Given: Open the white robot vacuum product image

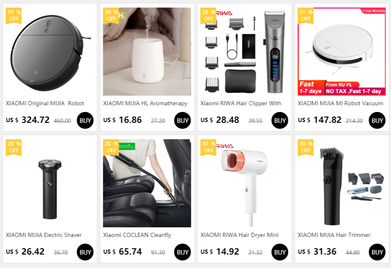Looking at the screenshot, I should [x=341, y=51].
